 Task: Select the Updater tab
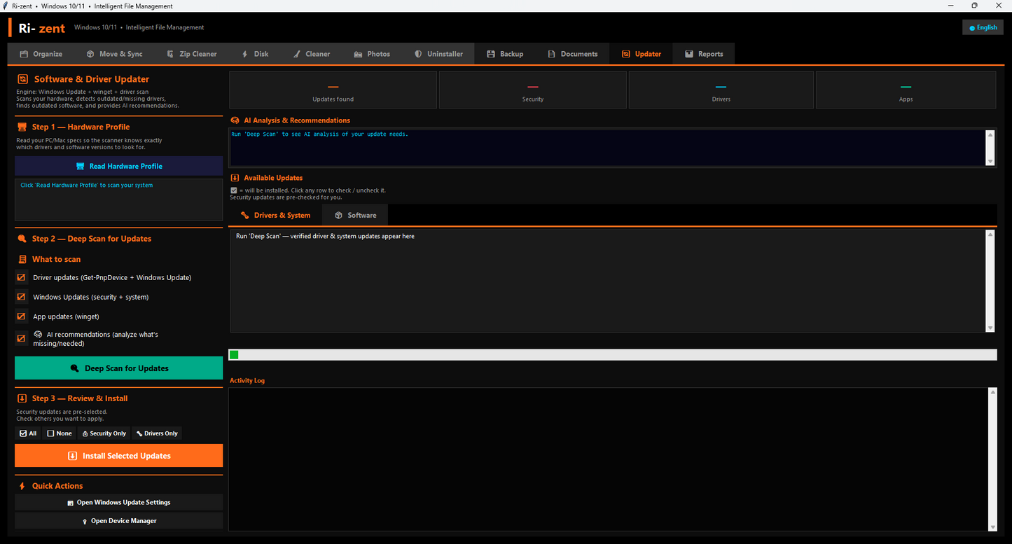click(x=642, y=54)
